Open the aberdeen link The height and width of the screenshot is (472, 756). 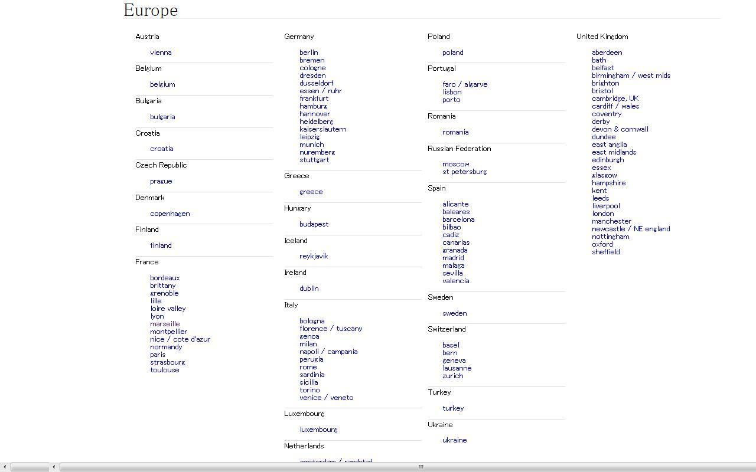pyautogui.click(x=607, y=53)
